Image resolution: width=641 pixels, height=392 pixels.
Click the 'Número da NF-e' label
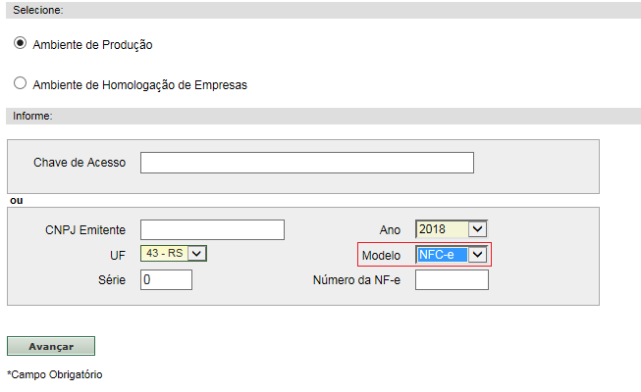(356, 280)
